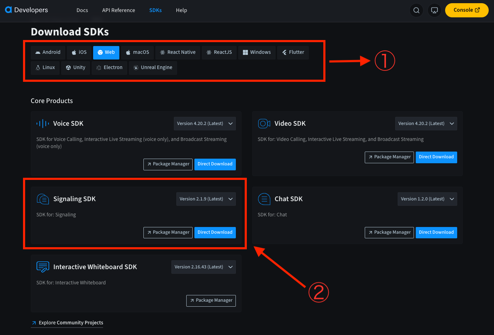
Task: Open the Docs menu item
Action: pos(82,10)
